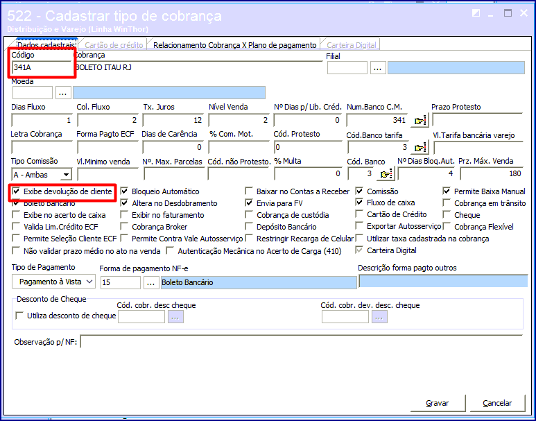The height and width of the screenshot is (421, 536).
Task: Click lookup hand icon beside Cód. Banco
Action: 386,174
